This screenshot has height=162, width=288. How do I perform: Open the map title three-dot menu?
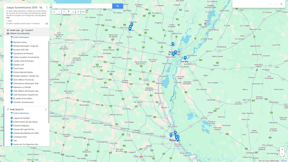[47, 7]
